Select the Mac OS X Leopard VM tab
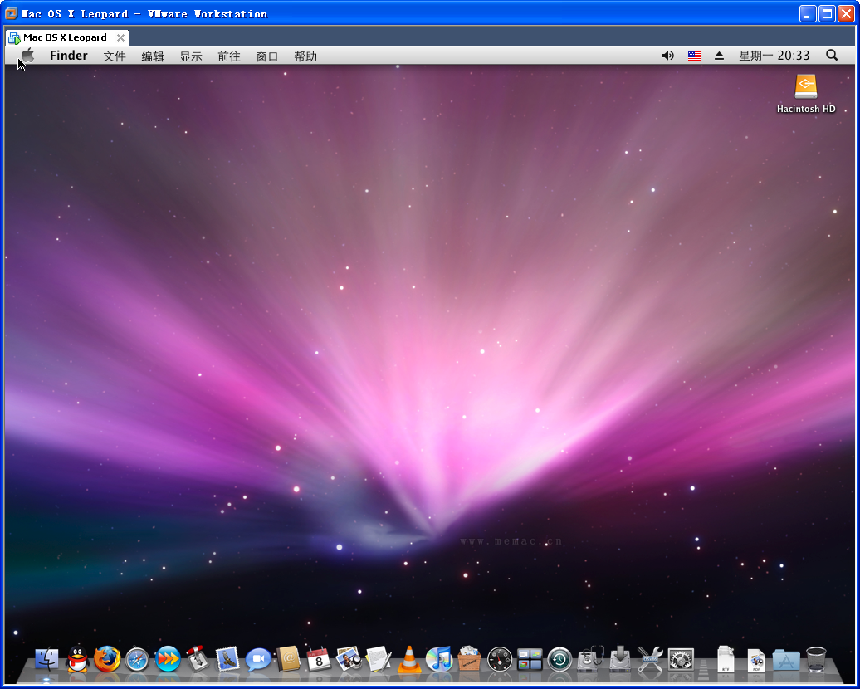 [67, 38]
